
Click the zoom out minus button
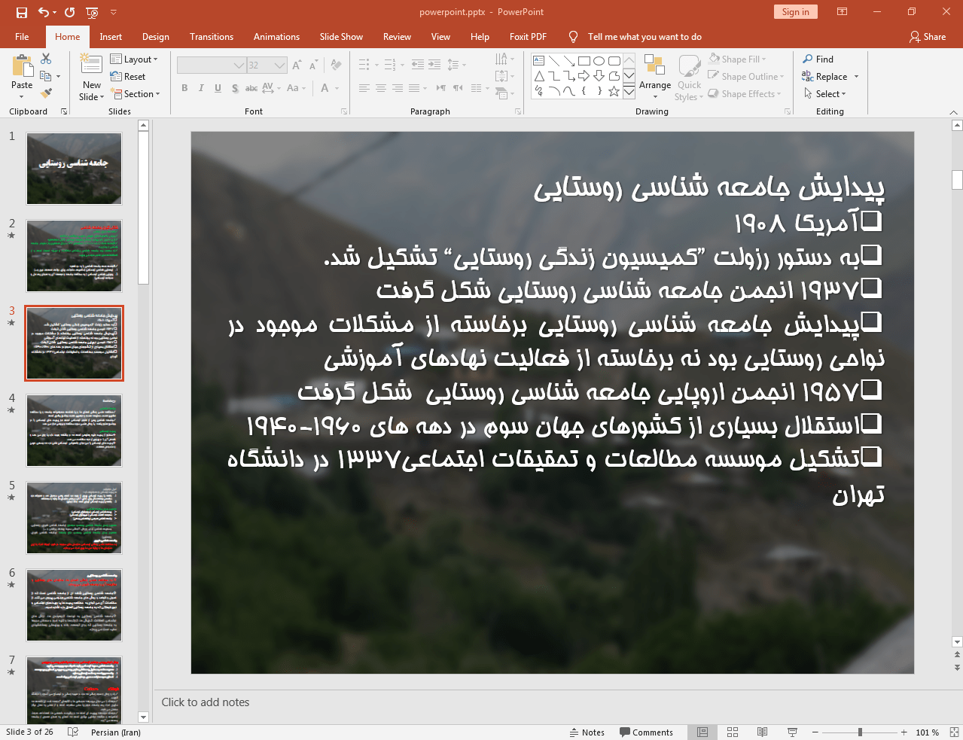coord(815,732)
